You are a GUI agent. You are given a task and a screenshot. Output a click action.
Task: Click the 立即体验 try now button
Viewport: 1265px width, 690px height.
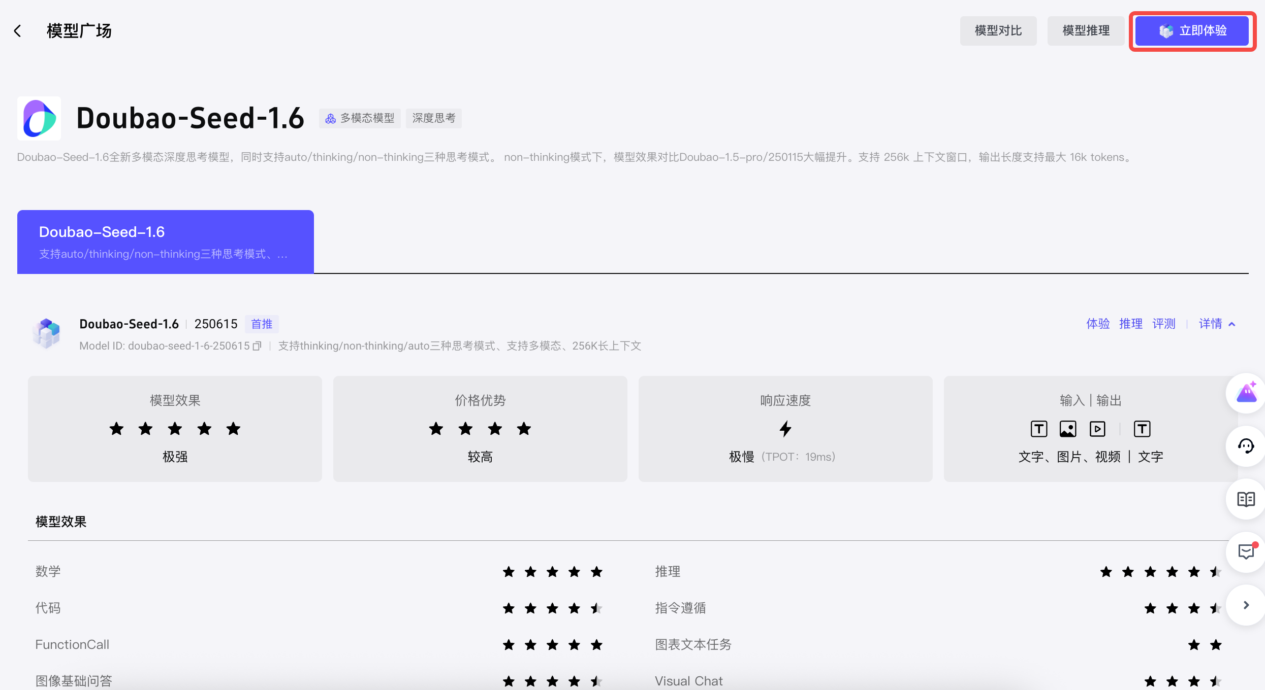pos(1192,31)
